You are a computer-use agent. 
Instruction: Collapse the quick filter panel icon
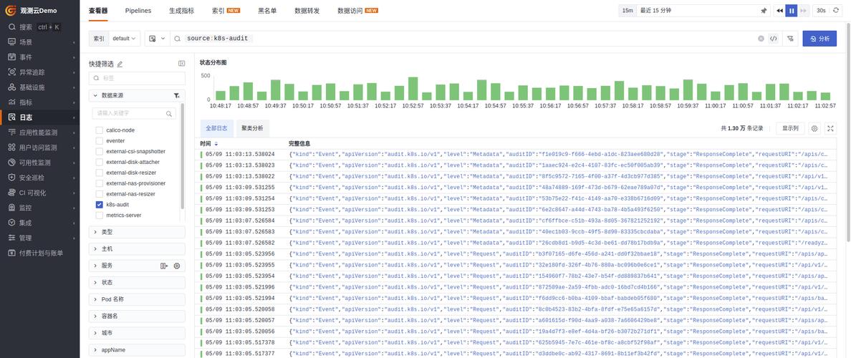pyautogui.click(x=181, y=64)
